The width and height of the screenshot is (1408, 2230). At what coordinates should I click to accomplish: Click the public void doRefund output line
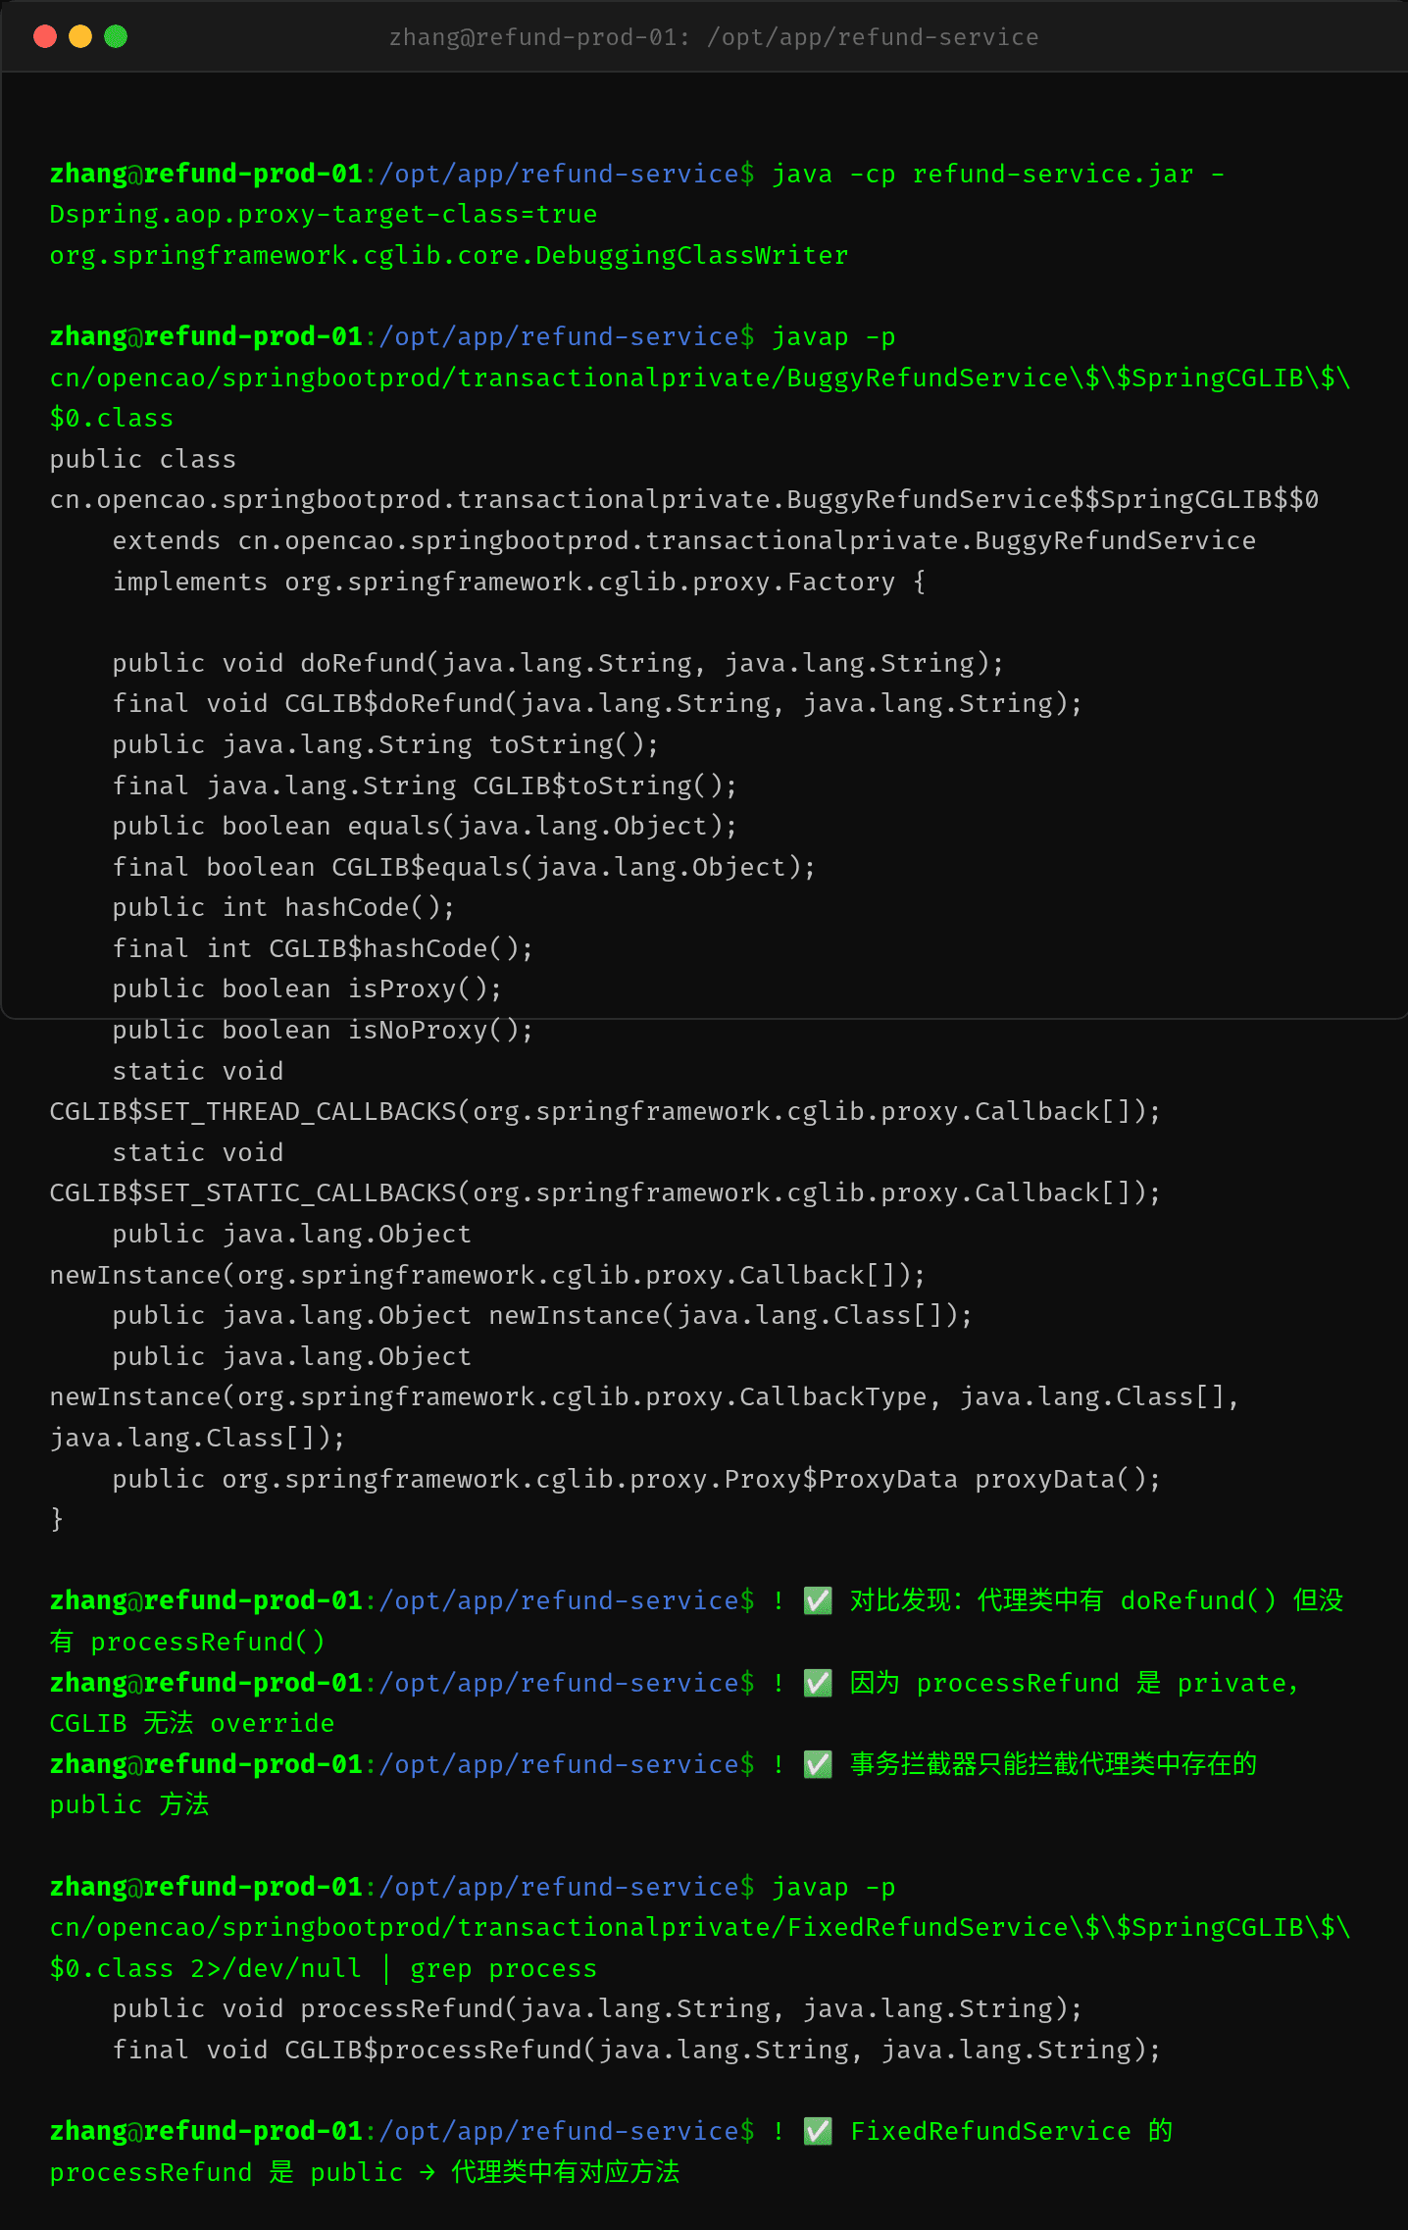[558, 664]
